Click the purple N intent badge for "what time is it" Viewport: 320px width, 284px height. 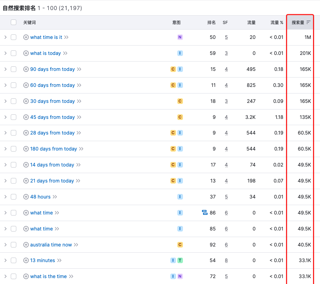tap(180, 37)
